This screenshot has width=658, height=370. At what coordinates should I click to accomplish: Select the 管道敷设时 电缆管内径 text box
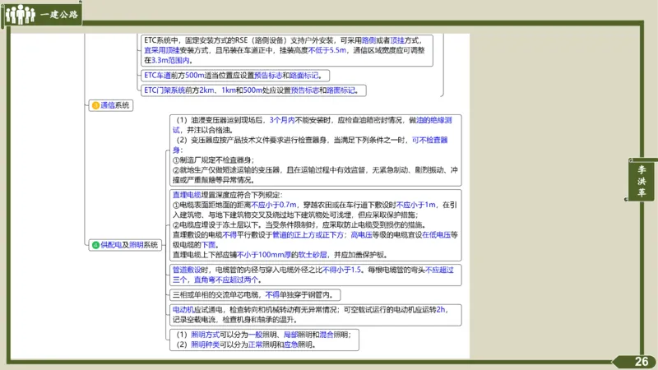pos(316,275)
